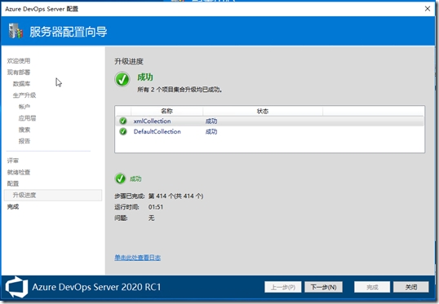Select the 配置 step in the sidebar
Screen dimensions: 439x304
pos(12,183)
